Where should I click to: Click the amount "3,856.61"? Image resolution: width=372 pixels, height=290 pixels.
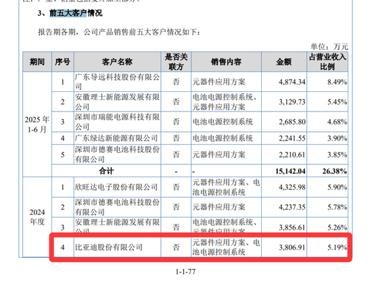[292, 227]
